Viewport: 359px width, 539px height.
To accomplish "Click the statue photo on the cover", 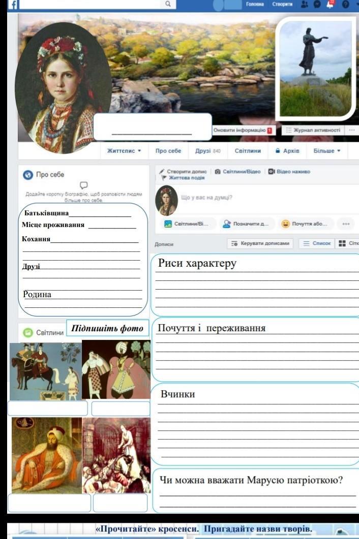I will pos(316,69).
